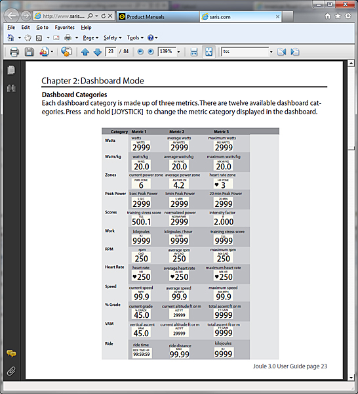Viewport: 358px width, 394px height.
Task: Open the Favorites menu
Action: coord(65,28)
